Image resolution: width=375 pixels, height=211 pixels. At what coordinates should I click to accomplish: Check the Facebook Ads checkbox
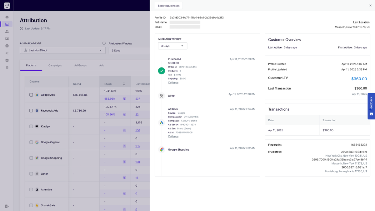31,110
